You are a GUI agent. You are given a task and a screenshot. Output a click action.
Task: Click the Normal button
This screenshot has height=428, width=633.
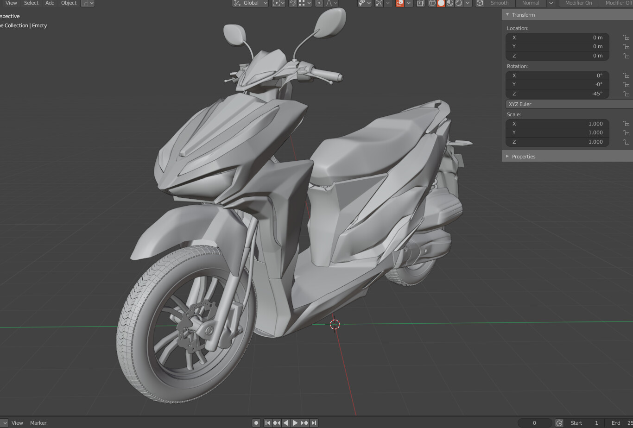click(x=531, y=3)
